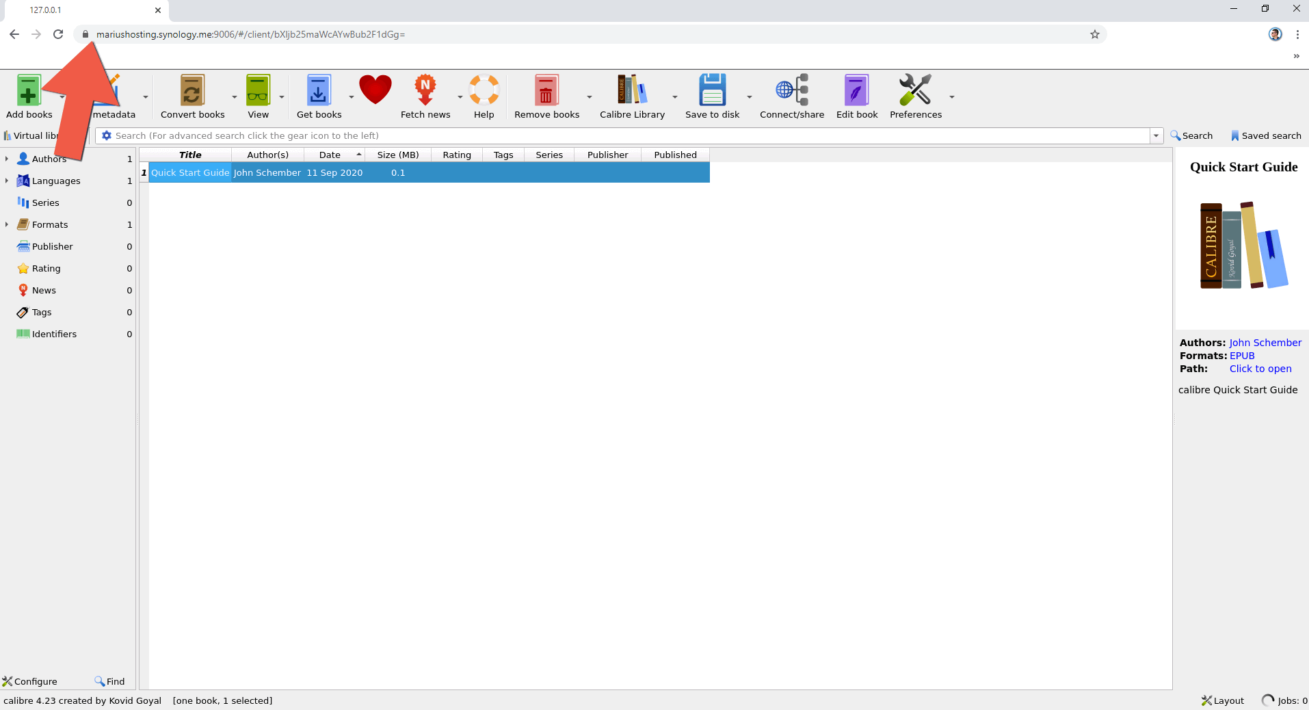Open Preferences tools icon

pyautogui.click(x=915, y=90)
